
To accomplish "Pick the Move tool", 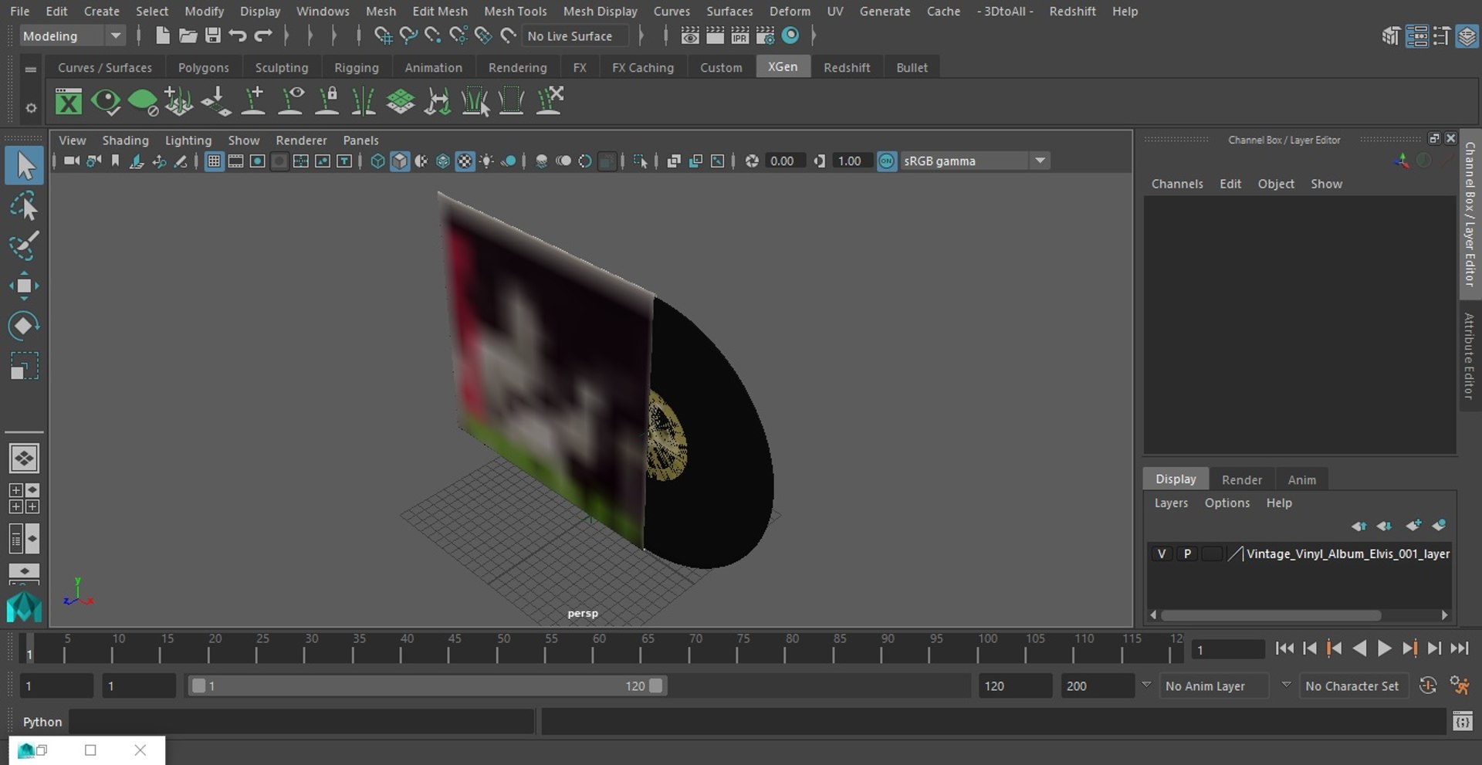I will click(24, 286).
